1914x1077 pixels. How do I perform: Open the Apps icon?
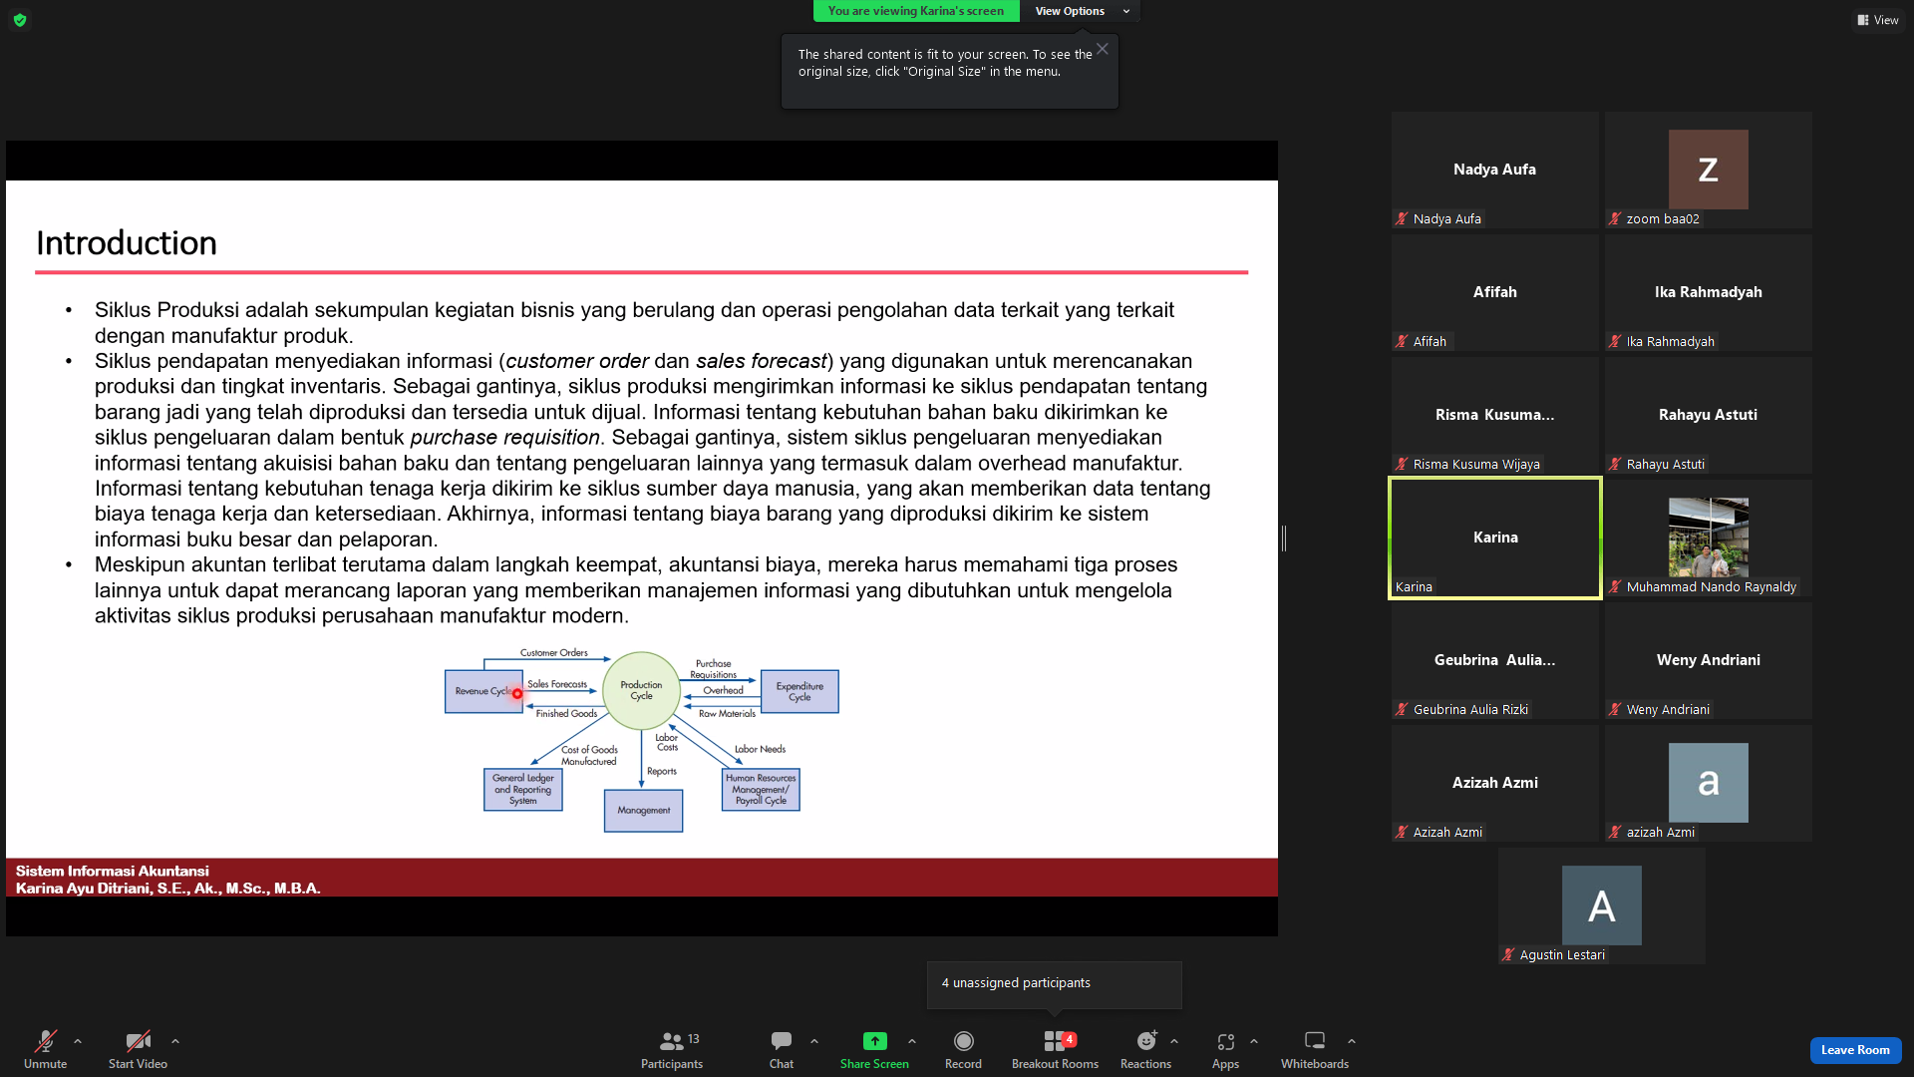click(x=1225, y=1041)
